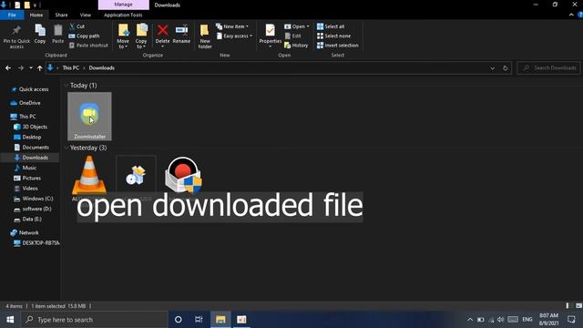Open the Move to dropdown

click(123, 36)
